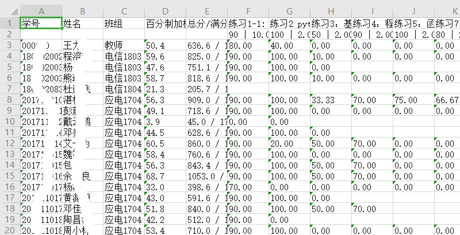
Task: Click the cell with value 80.00
Action: point(248,45)
